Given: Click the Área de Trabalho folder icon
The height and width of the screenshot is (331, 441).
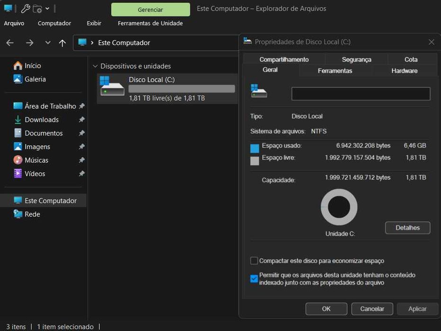Looking at the screenshot, I should click(x=18, y=106).
